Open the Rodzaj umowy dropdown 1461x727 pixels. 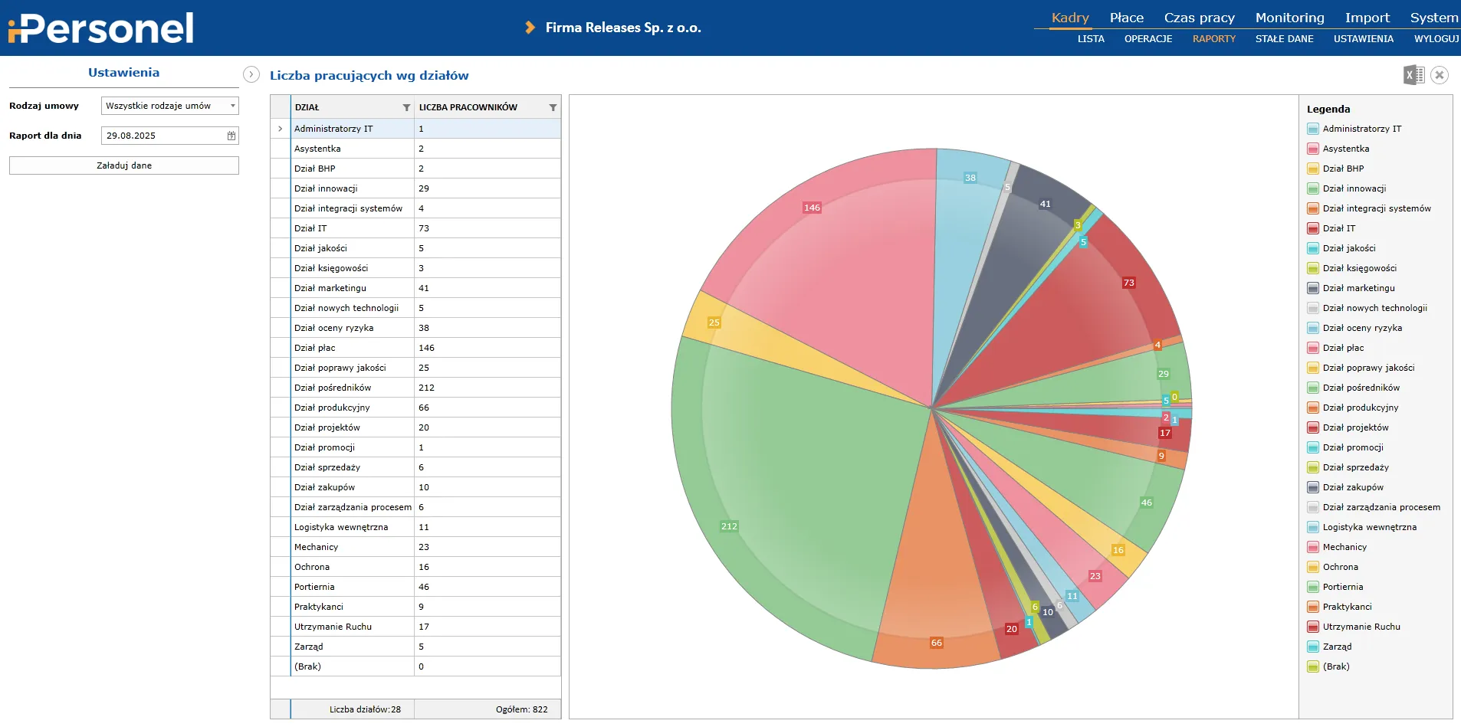pos(169,106)
